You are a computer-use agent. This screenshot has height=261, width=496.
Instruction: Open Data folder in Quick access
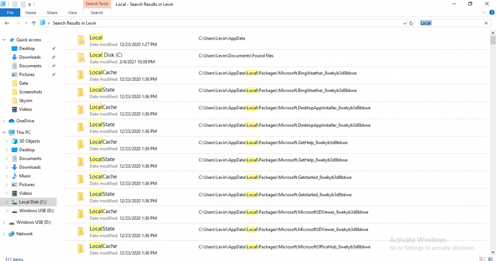(23, 83)
